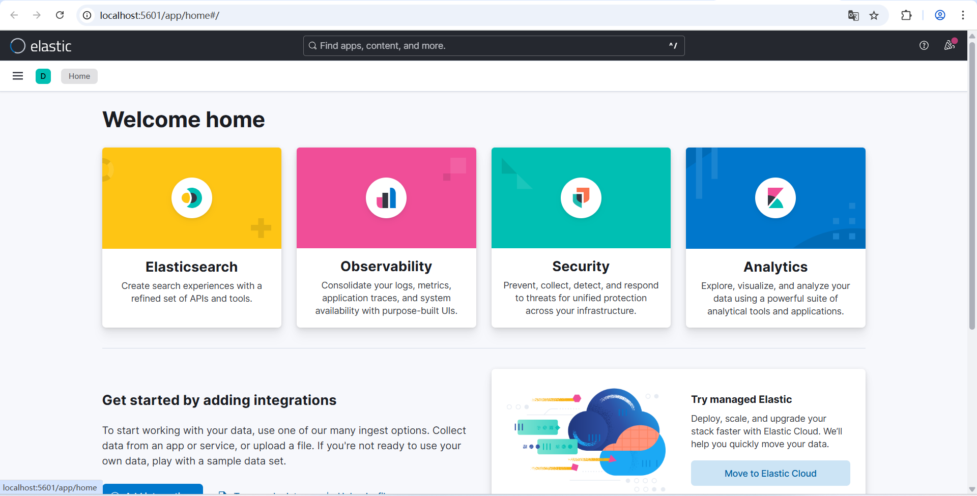Open the newsfeed icon with notification dot
The image size is (977, 496).
pos(950,45)
